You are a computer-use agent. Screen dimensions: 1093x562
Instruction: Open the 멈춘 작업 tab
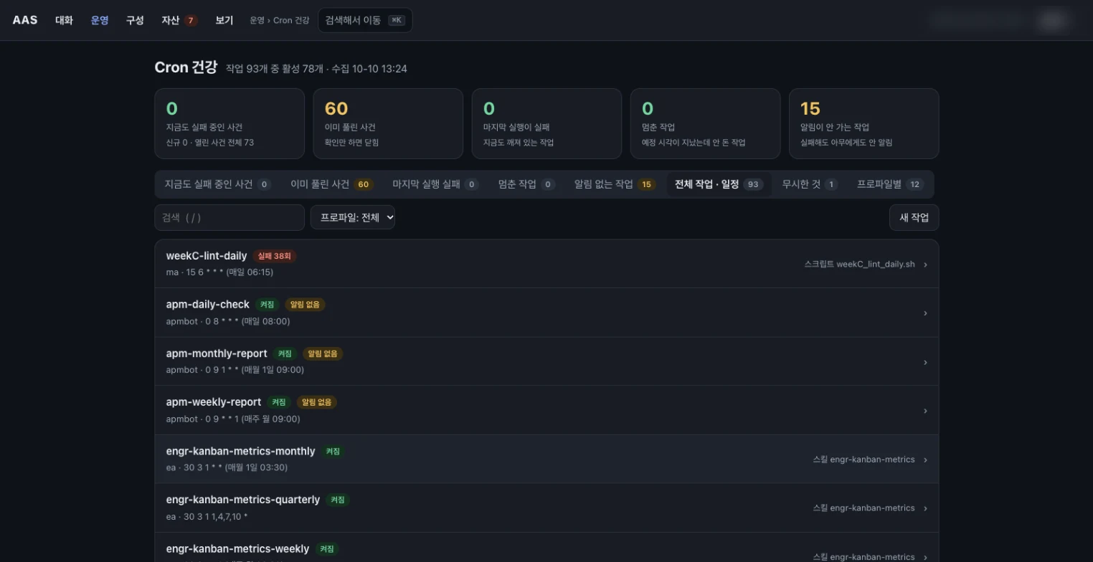click(x=527, y=184)
